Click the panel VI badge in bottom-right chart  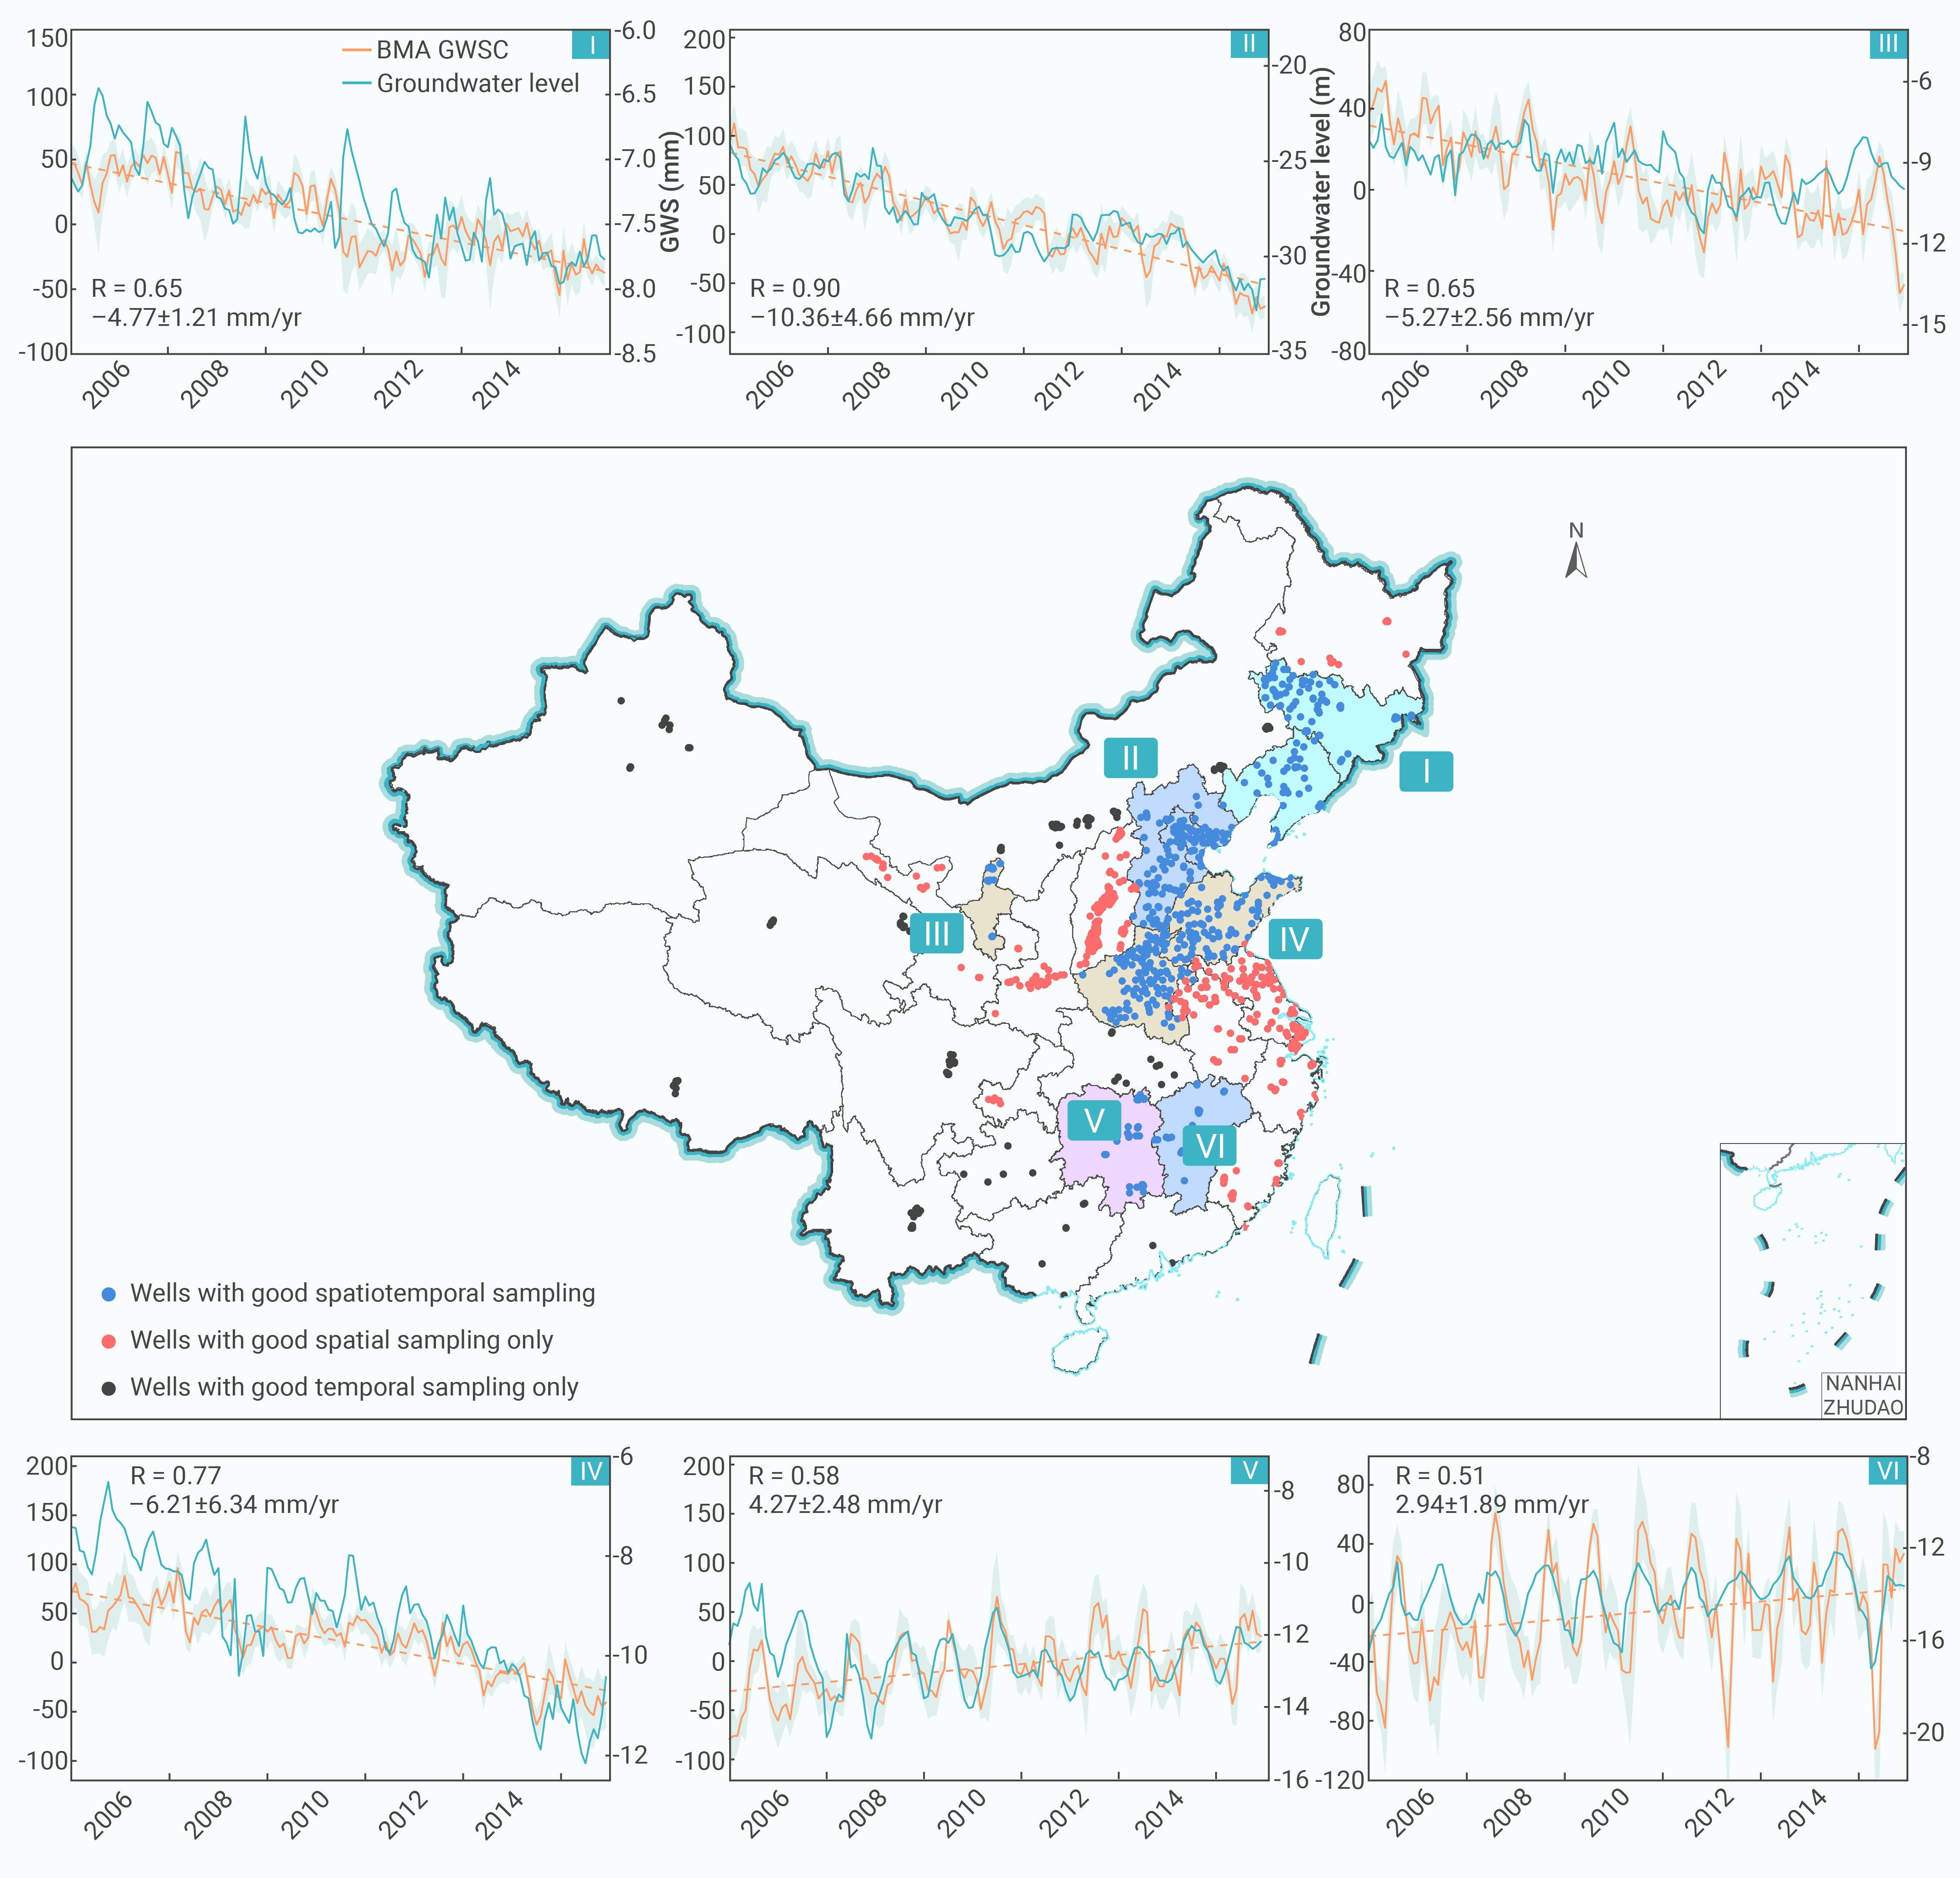click(1888, 1470)
